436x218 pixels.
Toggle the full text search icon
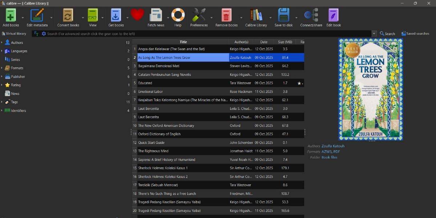click(36, 34)
